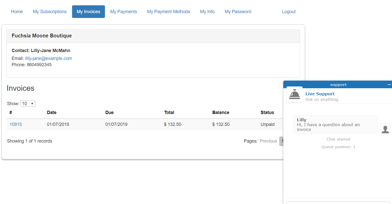Minimize the support chat widget
Screen dimensions: 392x204
coord(389,85)
